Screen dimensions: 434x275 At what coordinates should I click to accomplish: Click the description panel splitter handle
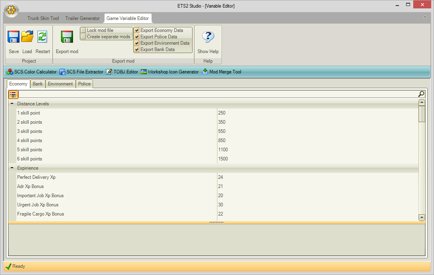coord(217,222)
